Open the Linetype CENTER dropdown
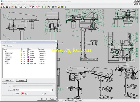140x102 pixels. (x=52, y=90)
